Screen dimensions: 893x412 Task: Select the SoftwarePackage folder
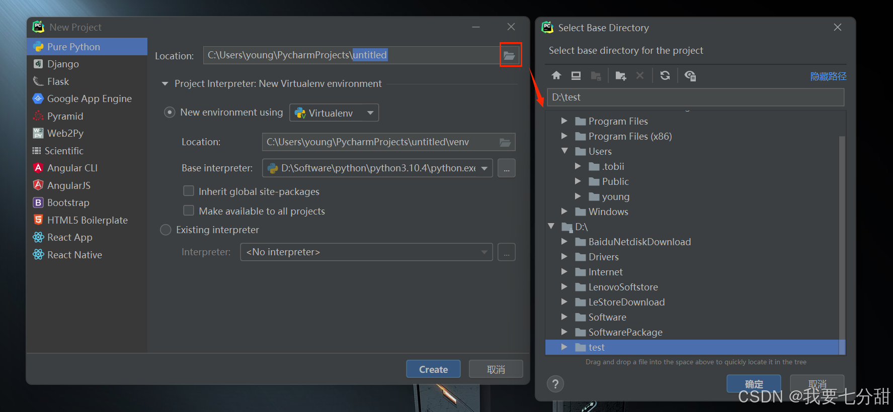click(625, 332)
